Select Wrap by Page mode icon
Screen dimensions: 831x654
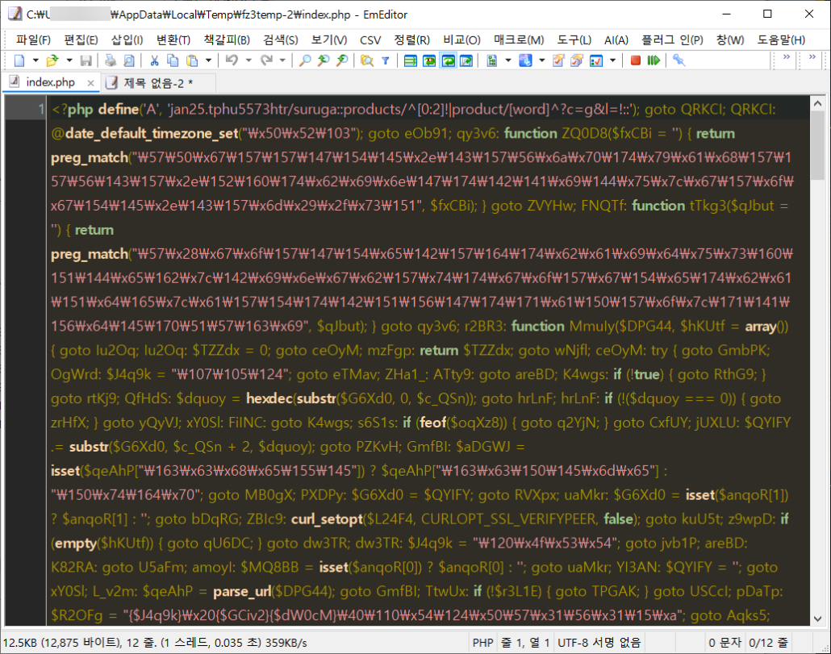coord(466,60)
